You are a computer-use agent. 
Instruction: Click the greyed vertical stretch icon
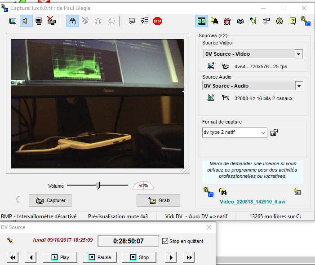pos(98,21)
